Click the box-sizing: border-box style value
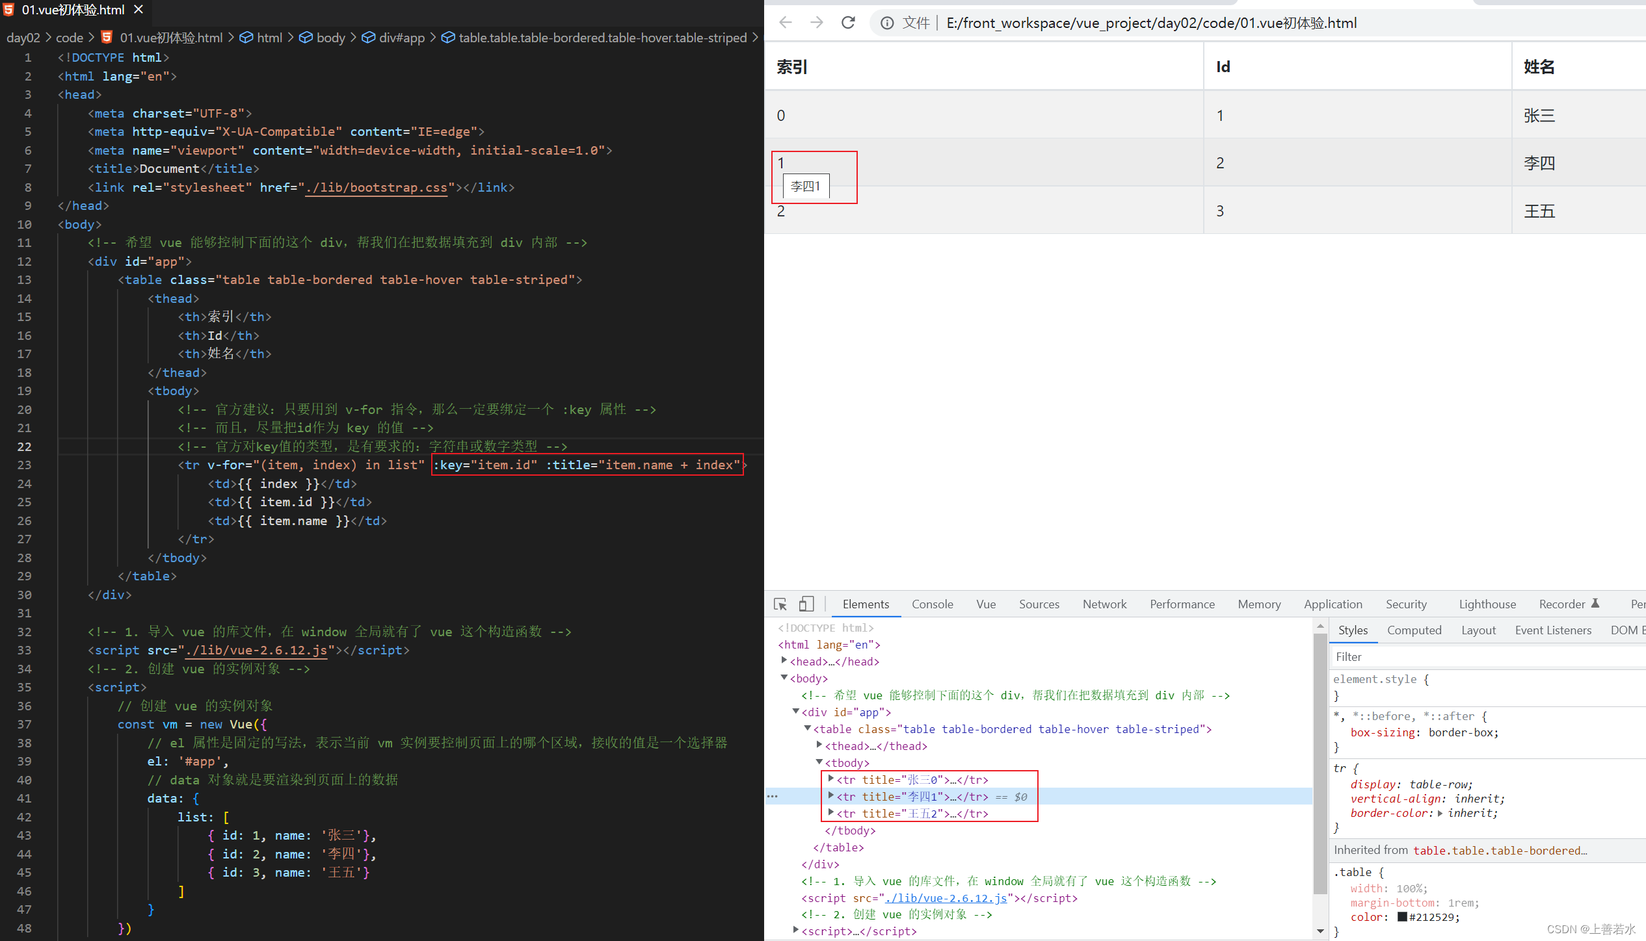Image resolution: width=1646 pixels, height=941 pixels. (1463, 732)
